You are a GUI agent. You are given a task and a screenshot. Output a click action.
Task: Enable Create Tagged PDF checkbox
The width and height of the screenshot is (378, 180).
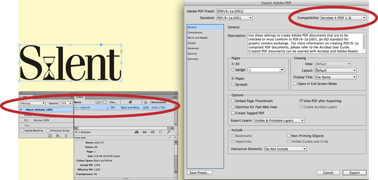(x=233, y=113)
